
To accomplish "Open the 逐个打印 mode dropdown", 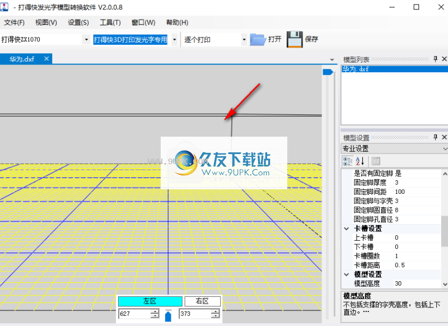I will tap(244, 39).
